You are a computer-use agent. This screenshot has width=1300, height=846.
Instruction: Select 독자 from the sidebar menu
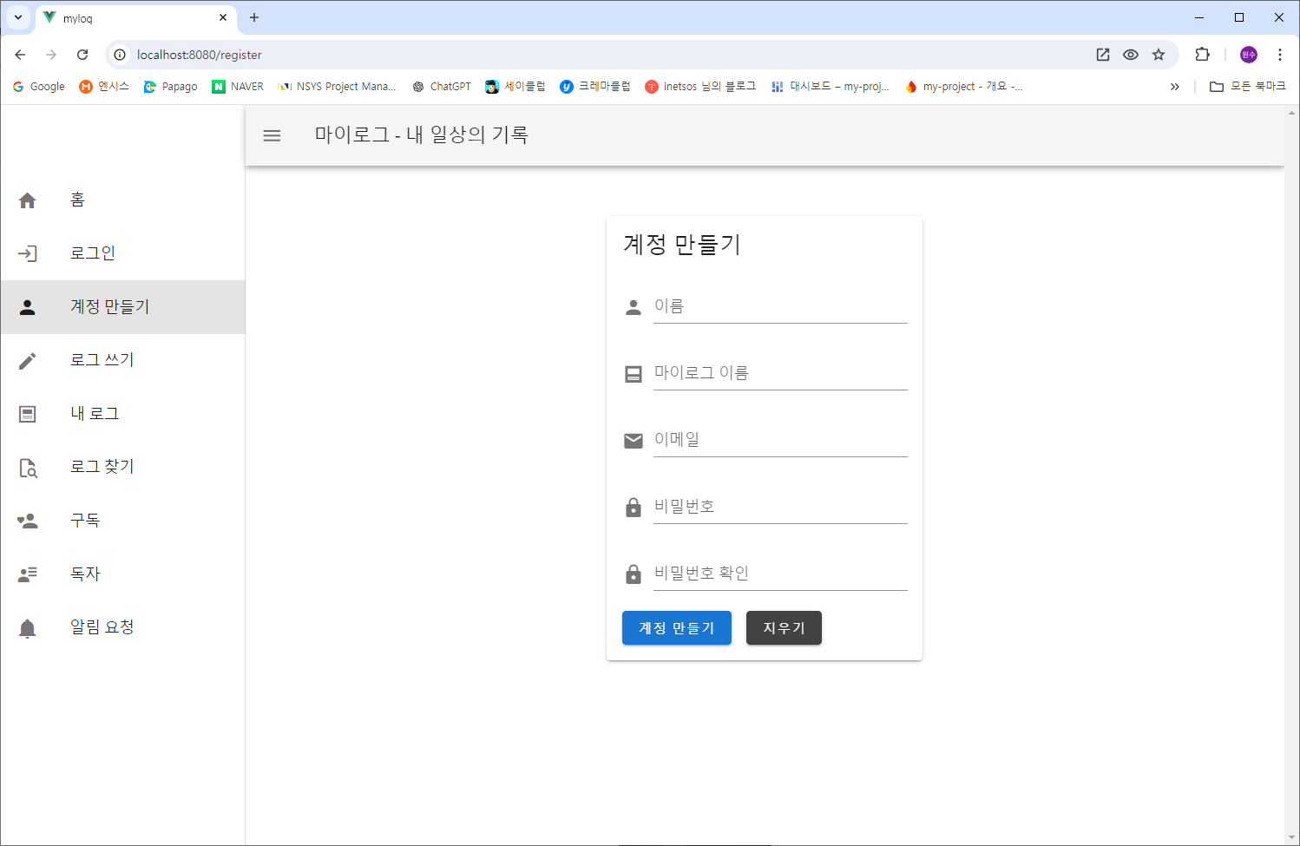click(84, 573)
